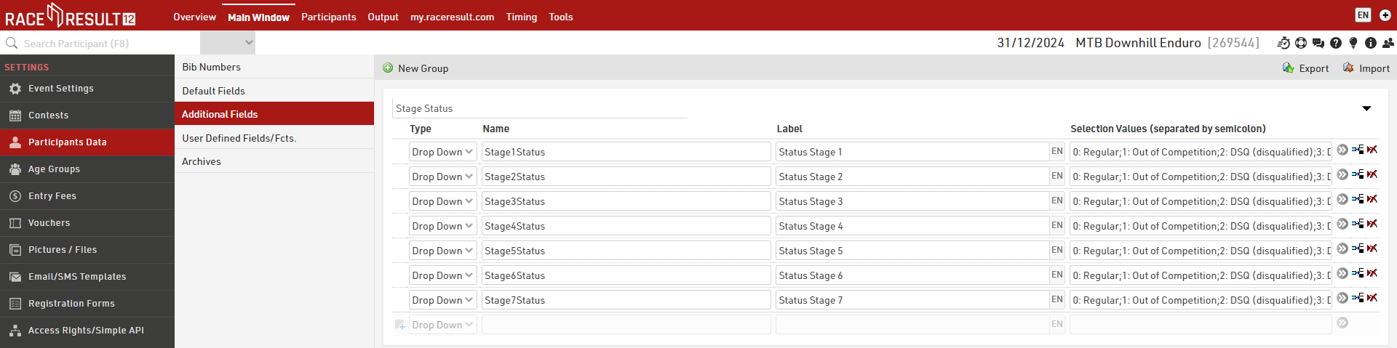Open the lifebuoy support icon
Screen dimensions: 1397x348
click(x=1301, y=44)
